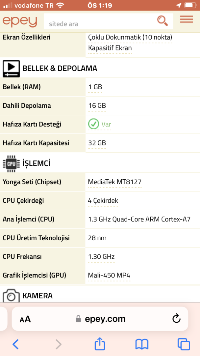
Task: Tap the search magnifier icon
Action: (x=162, y=21)
